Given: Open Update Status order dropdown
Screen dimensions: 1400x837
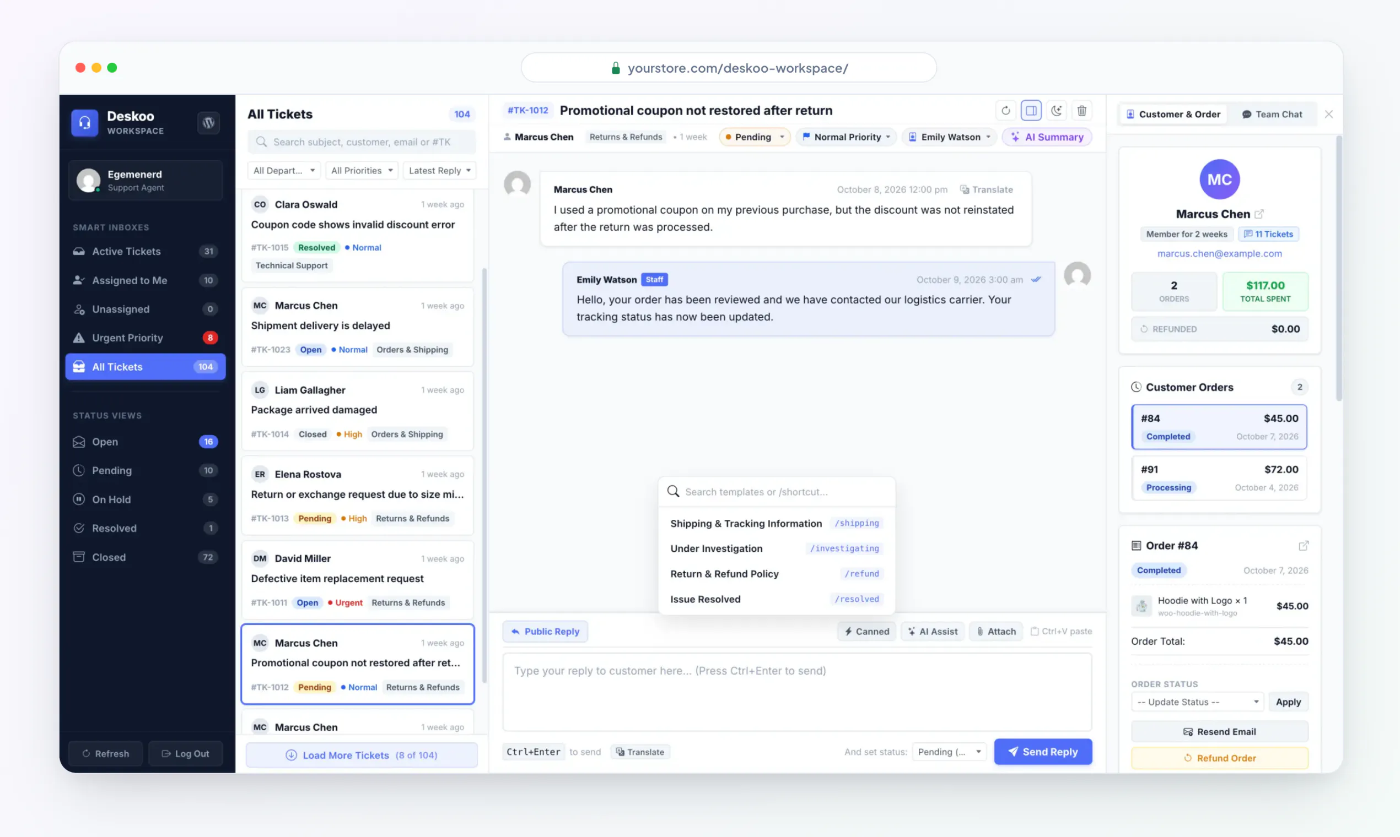Looking at the screenshot, I should tap(1197, 702).
